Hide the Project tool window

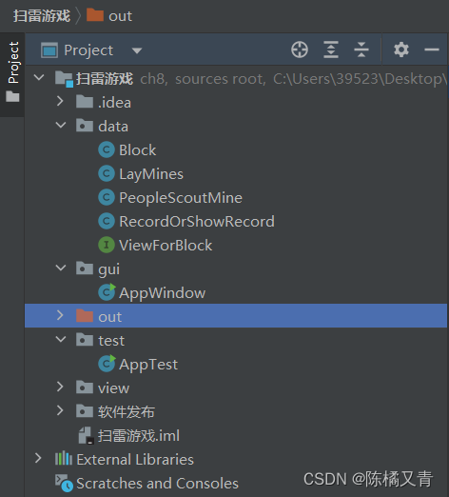(x=432, y=50)
